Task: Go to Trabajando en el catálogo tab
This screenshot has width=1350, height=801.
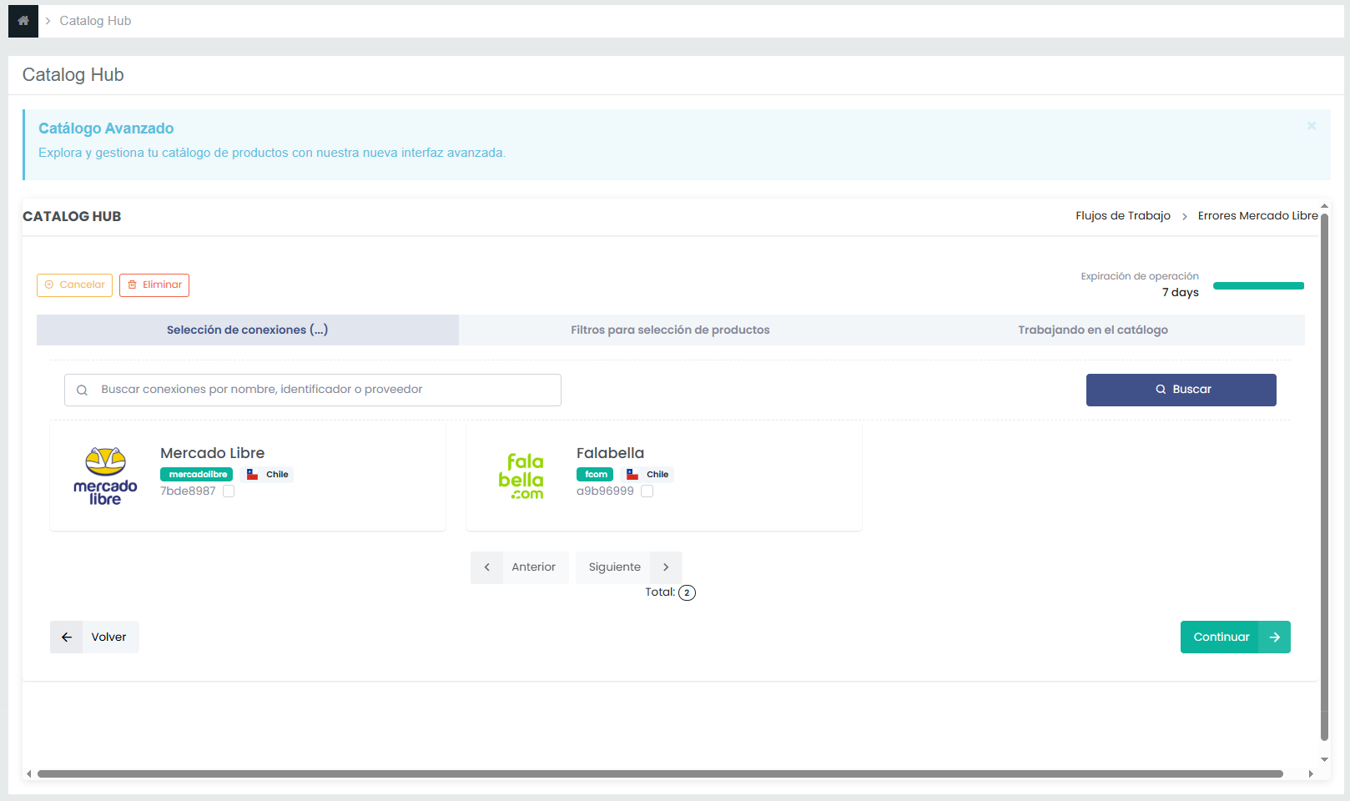Action: (x=1092, y=330)
